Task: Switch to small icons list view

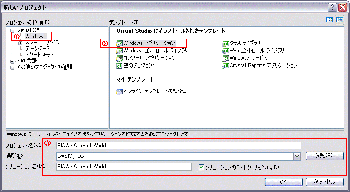Action: (340, 20)
